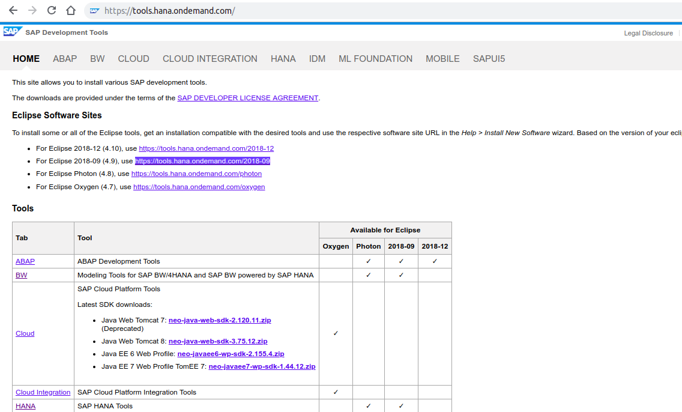The image size is (682, 412).
Task: Open the Legal Disclosure link
Action: tap(648, 33)
